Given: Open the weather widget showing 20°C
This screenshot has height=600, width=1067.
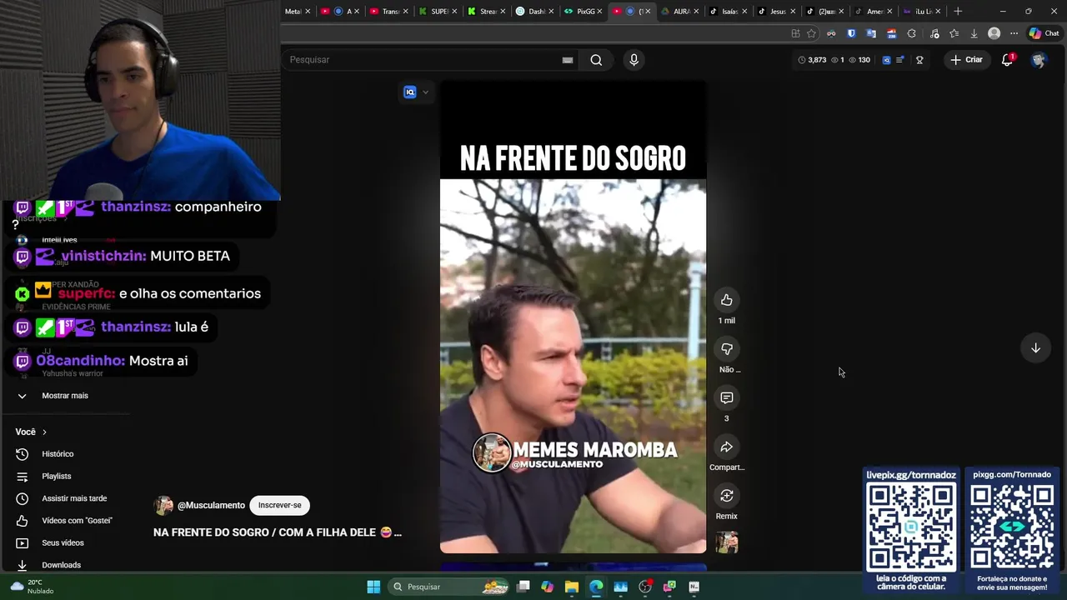Looking at the screenshot, I should click(32, 587).
